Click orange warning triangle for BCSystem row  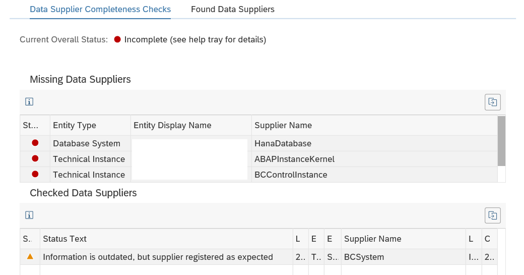[30, 257]
